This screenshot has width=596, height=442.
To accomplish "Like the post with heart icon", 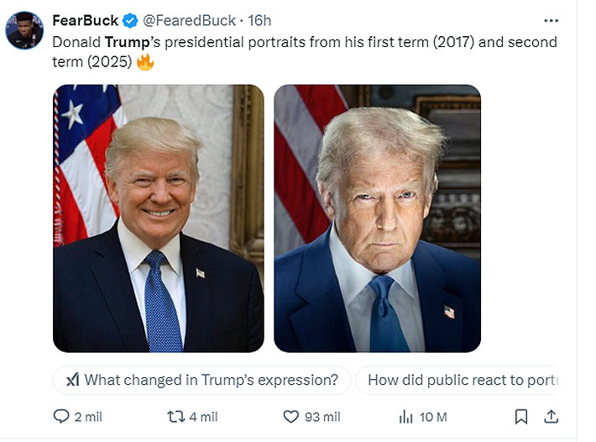I will [290, 417].
